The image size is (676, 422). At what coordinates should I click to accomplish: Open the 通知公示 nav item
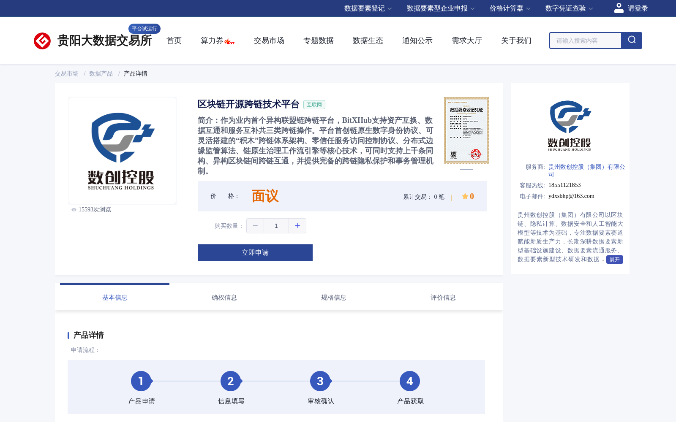tap(417, 41)
